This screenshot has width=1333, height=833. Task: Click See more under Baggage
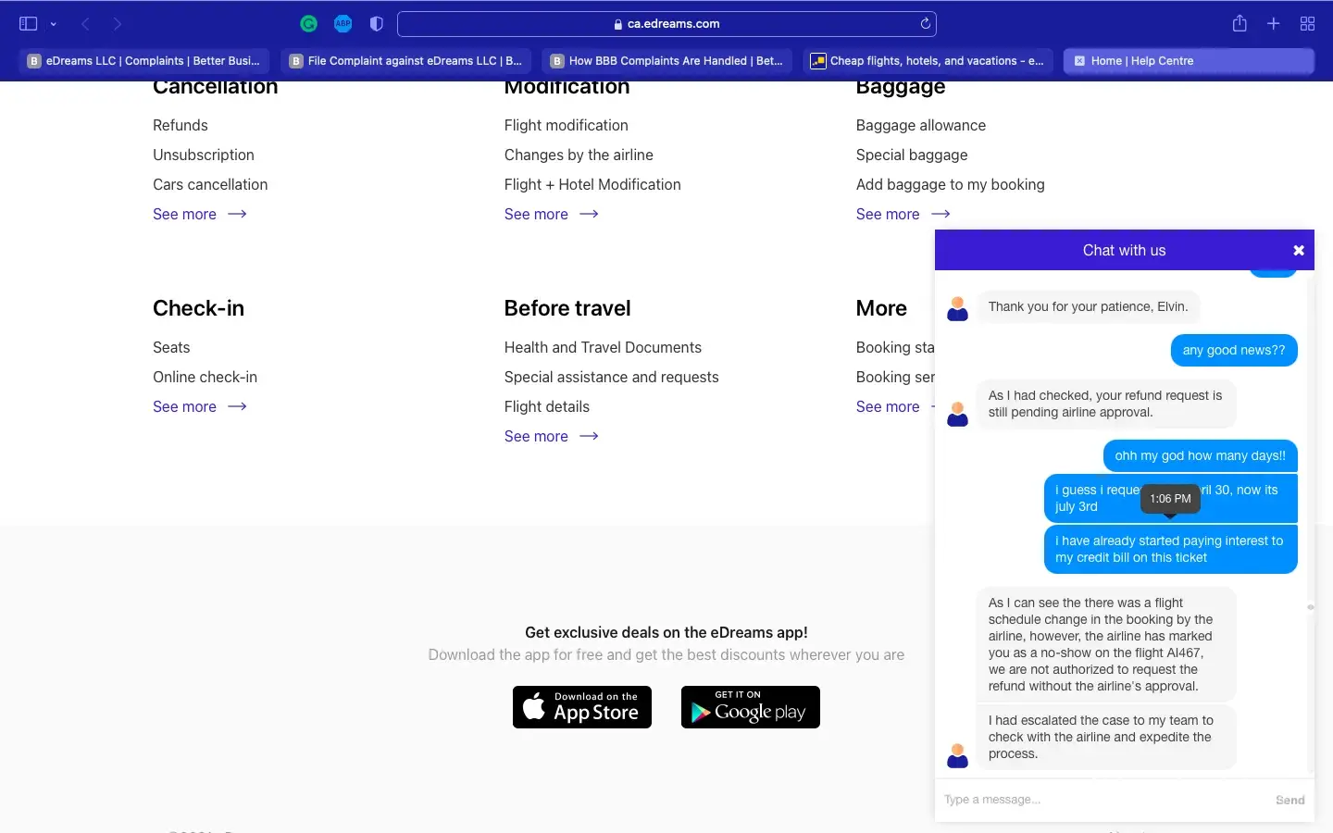[x=903, y=214]
